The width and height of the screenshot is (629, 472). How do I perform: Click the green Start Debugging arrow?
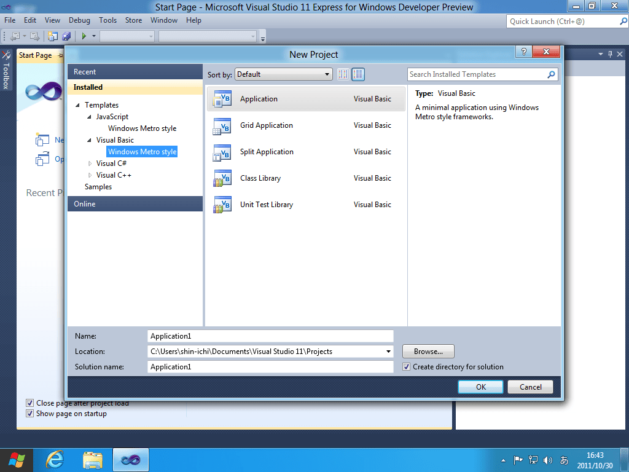point(84,36)
